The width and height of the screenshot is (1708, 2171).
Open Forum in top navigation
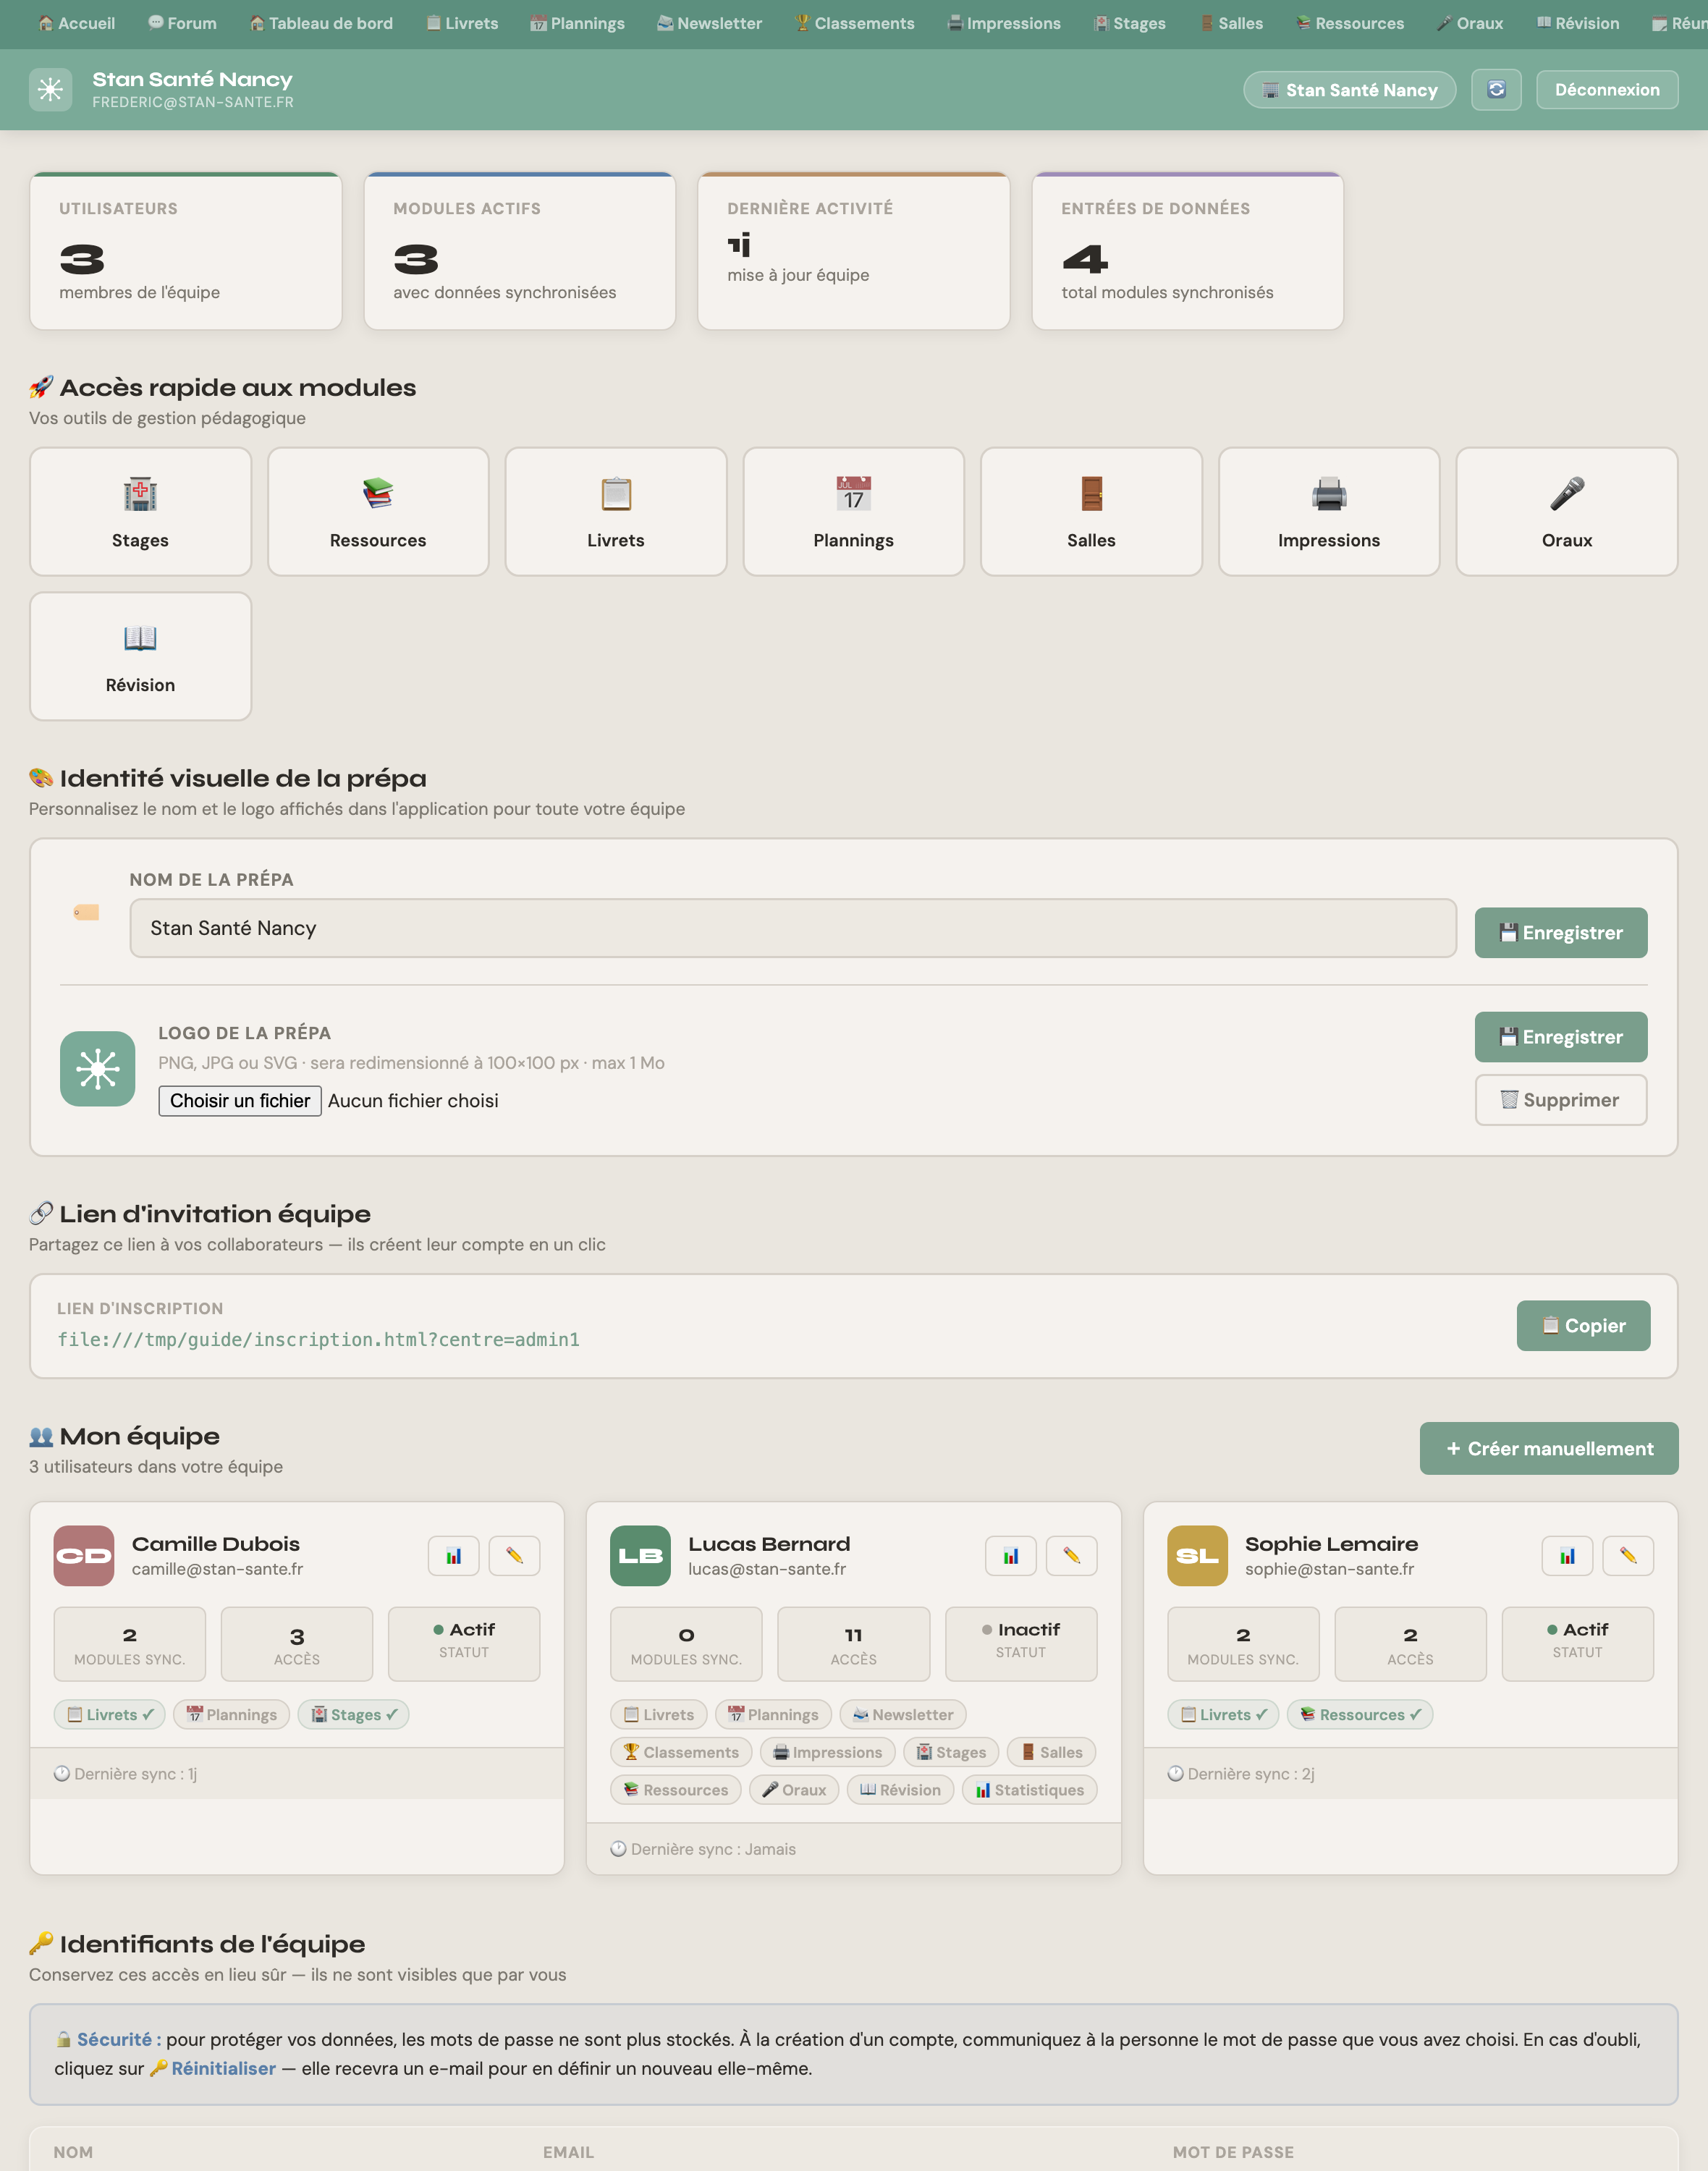coord(182,23)
